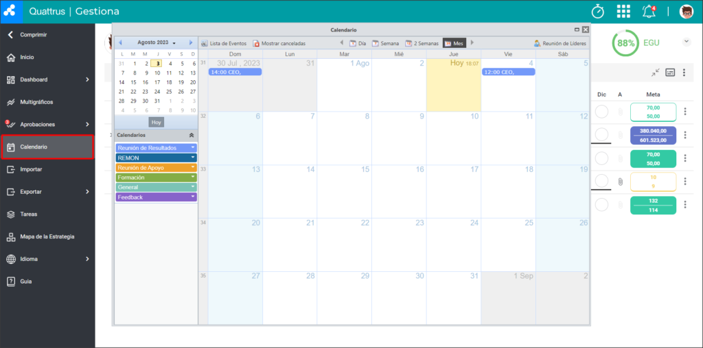This screenshot has height=348, width=703.
Task: Open the 12:00 CEO event
Action: 509,72
